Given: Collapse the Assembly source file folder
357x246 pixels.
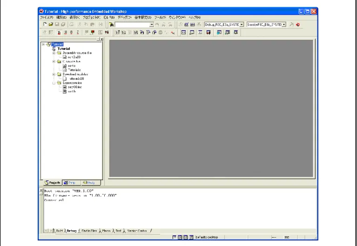Looking at the screenshot, I should [x=54, y=53].
